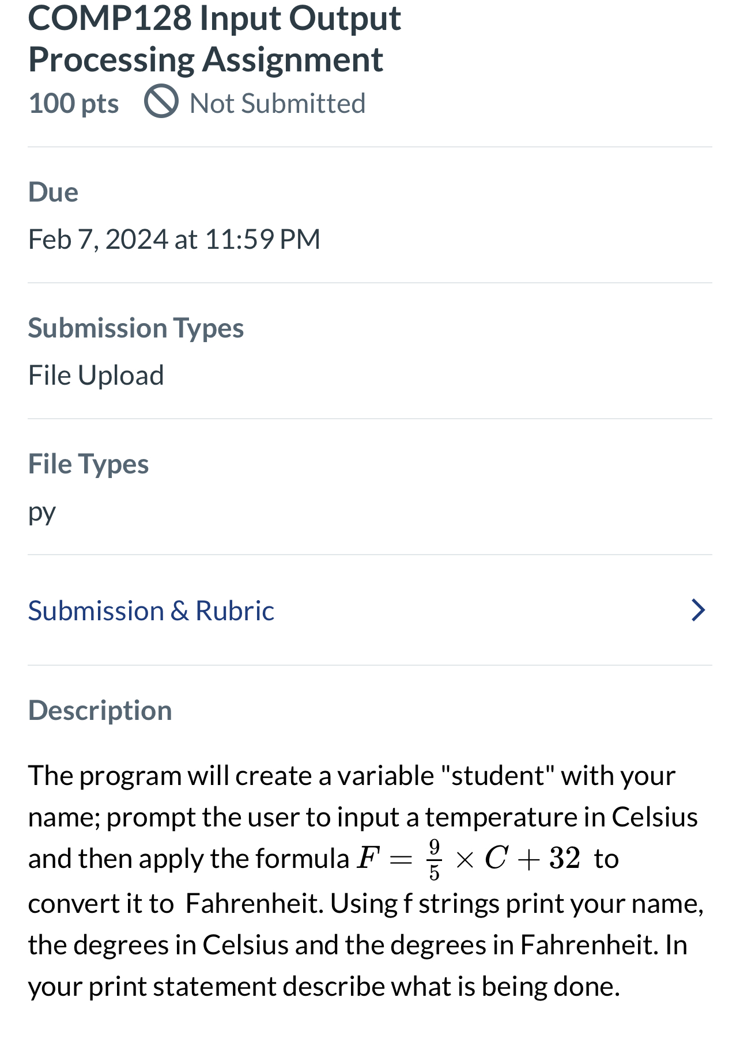
Task: Select the Feb 7, 2024 due date
Action: pyautogui.click(x=174, y=238)
